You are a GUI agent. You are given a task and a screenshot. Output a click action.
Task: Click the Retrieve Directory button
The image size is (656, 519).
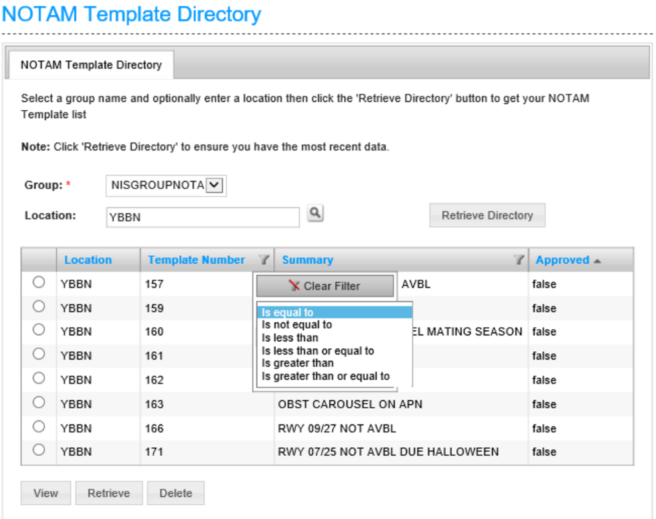487,215
